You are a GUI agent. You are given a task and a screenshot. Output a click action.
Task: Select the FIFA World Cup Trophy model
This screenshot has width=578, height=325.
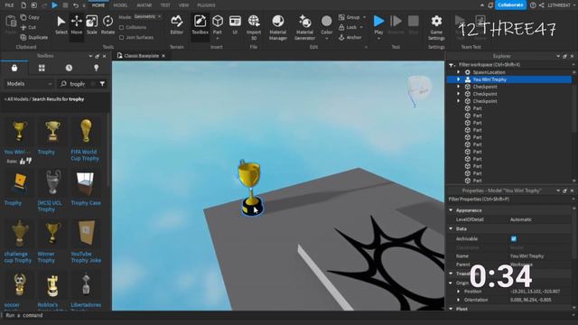click(x=85, y=140)
